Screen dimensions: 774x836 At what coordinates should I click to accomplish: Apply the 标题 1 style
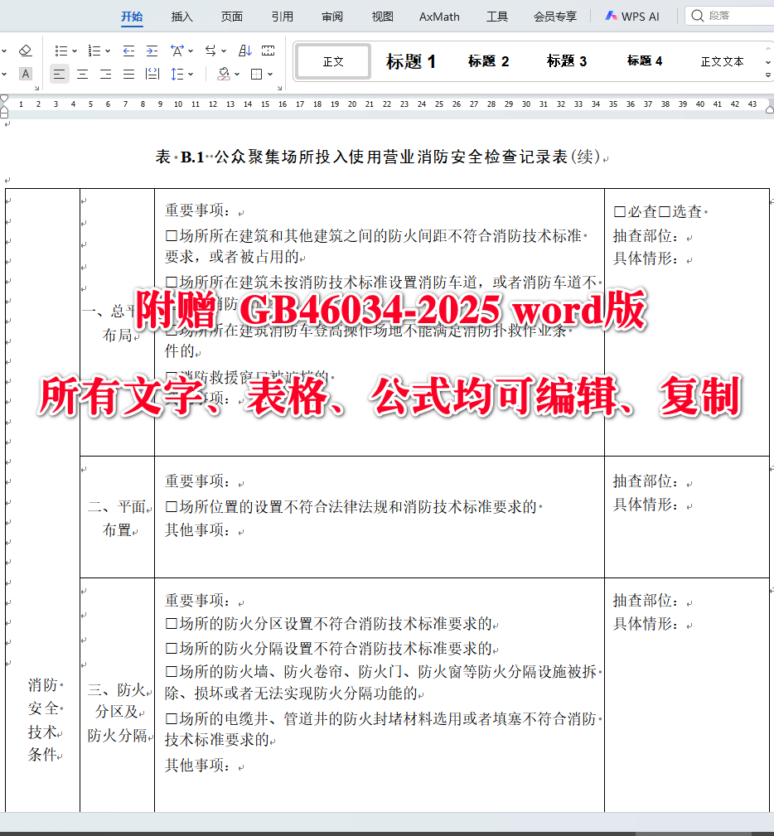pos(412,60)
